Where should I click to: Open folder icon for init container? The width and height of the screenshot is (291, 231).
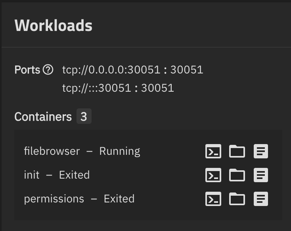237,175
